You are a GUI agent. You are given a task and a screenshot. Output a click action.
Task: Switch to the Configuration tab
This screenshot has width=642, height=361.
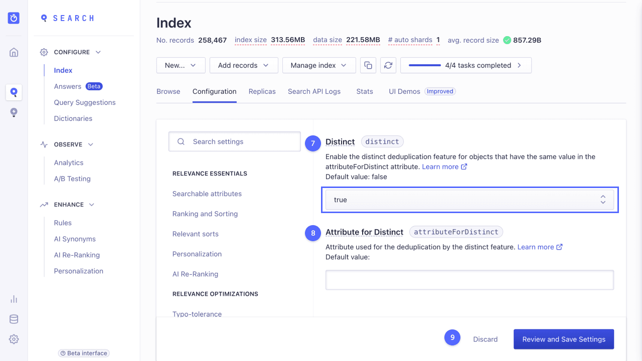tap(214, 91)
